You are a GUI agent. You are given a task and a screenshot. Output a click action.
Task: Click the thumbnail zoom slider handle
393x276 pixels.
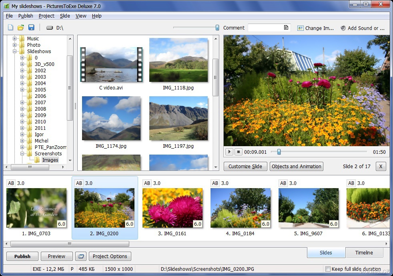click(x=217, y=28)
